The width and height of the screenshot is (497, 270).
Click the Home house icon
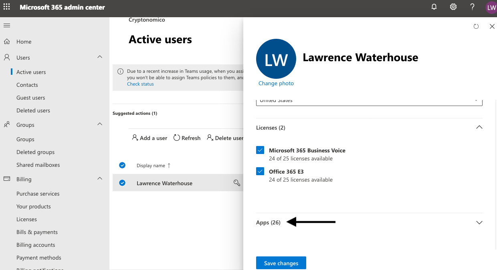click(7, 42)
